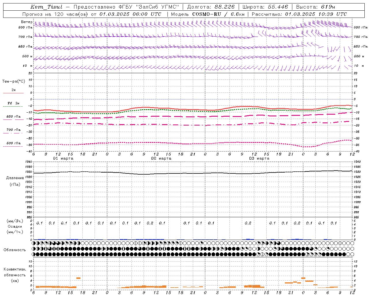Click the '850 гПа' wind level label on the right
This screenshot has width=369, height=295.
click(x=361, y=46)
